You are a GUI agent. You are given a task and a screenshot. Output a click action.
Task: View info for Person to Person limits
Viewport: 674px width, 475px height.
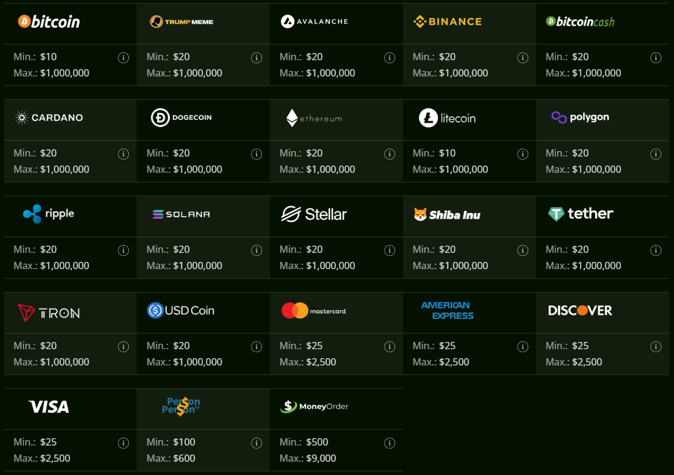(x=257, y=443)
